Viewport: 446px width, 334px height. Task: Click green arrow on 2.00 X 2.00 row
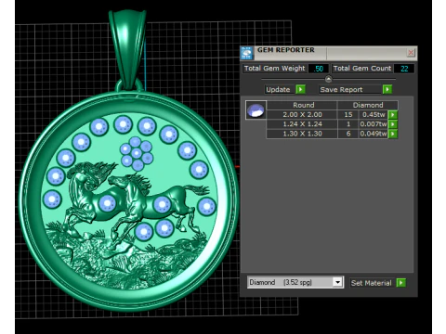pyautogui.click(x=393, y=115)
